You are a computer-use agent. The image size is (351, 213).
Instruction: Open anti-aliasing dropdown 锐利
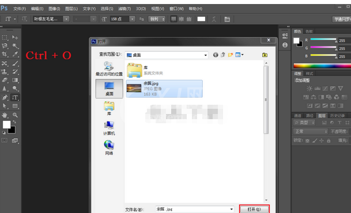[x=157, y=19]
